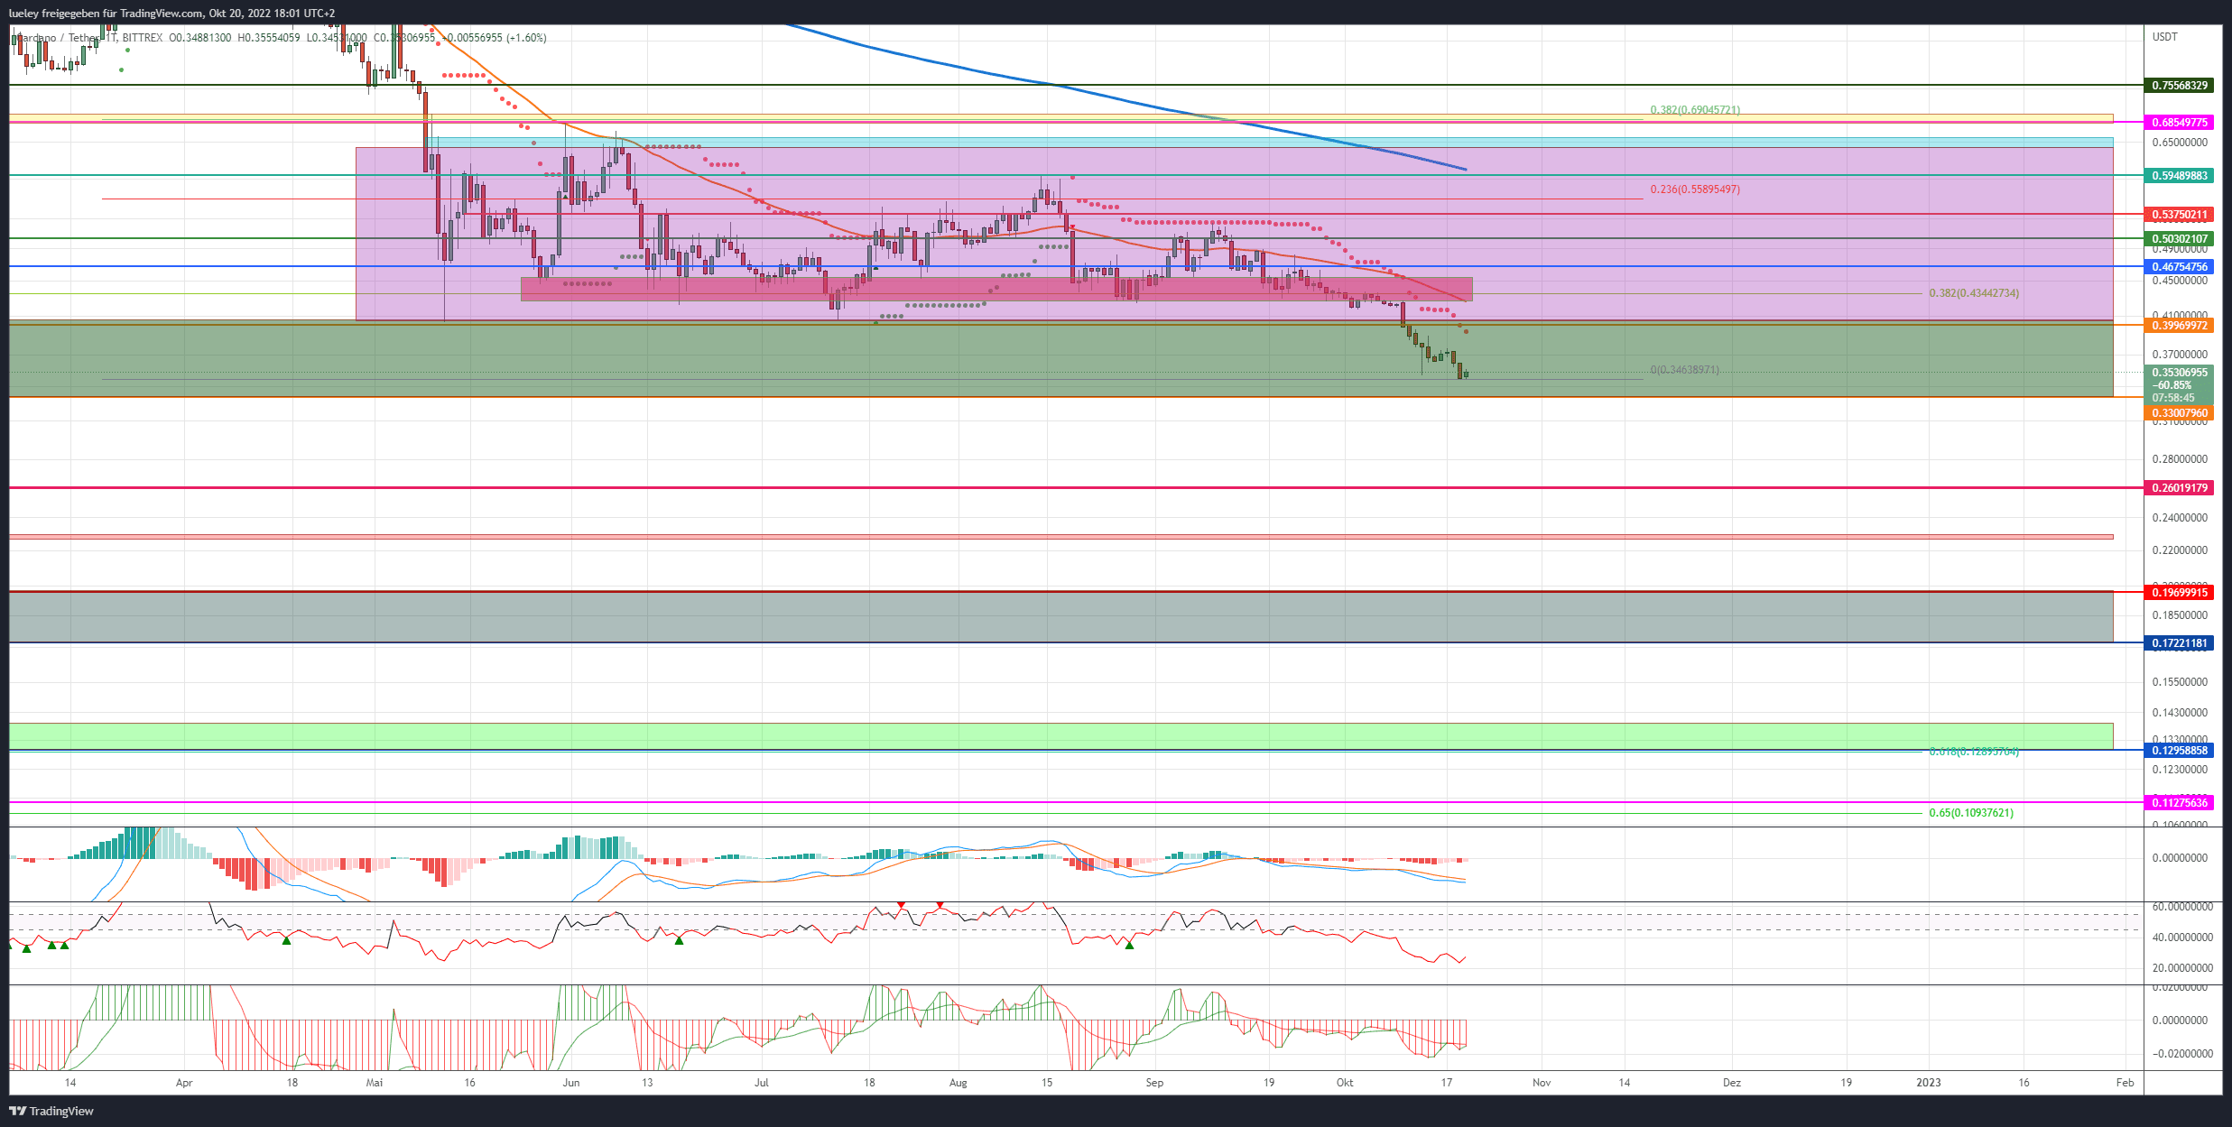Click the blue 0.12958858 price label
Image resolution: width=2232 pixels, height=1127 pixels.
pyautogui.click(x=2180, y=751)
